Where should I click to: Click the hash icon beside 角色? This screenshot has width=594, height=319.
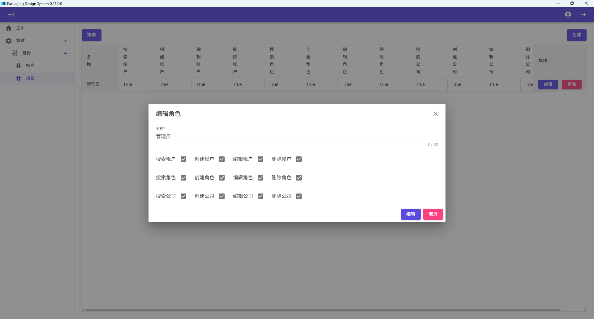19,78
